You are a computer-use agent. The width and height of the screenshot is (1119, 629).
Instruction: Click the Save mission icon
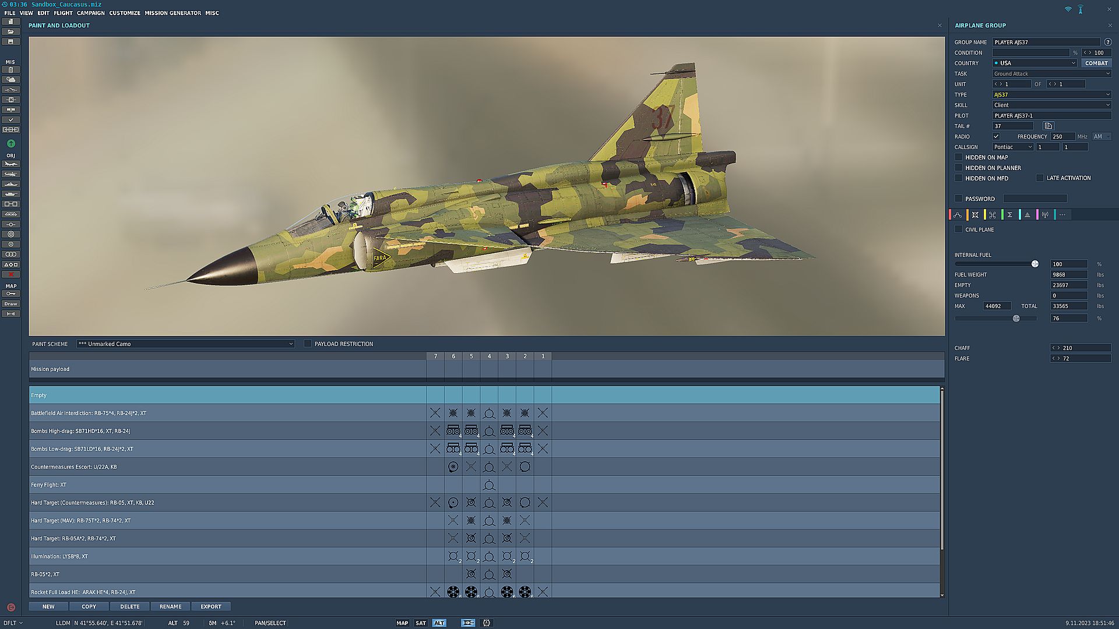click(x=10, y=41)
